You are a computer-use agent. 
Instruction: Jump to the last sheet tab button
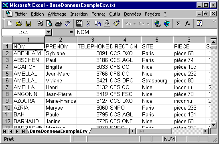(23, 131)
